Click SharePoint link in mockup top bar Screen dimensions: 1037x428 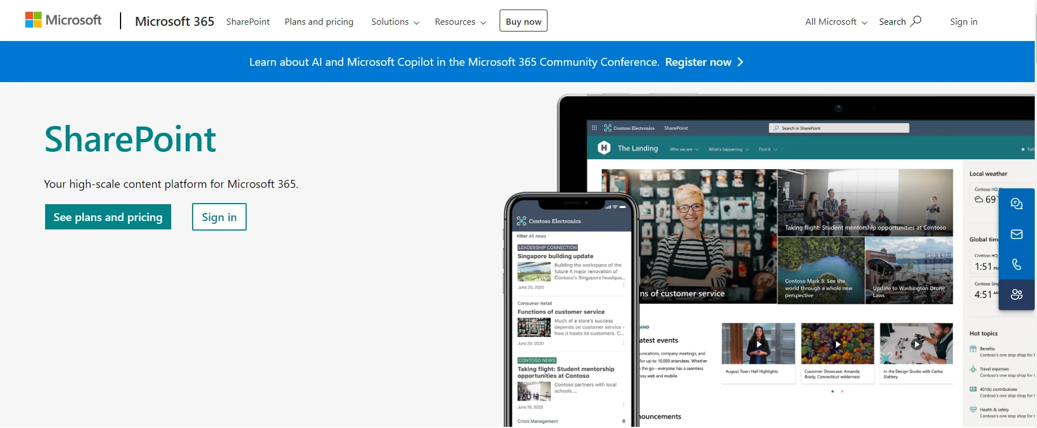(x=676, y=128)
